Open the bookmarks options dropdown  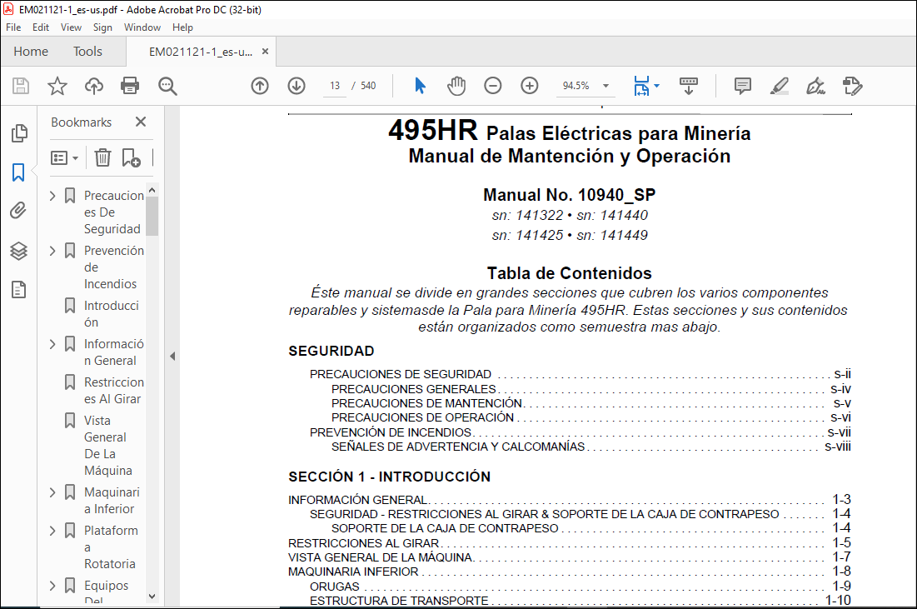[x=64, y=158]
